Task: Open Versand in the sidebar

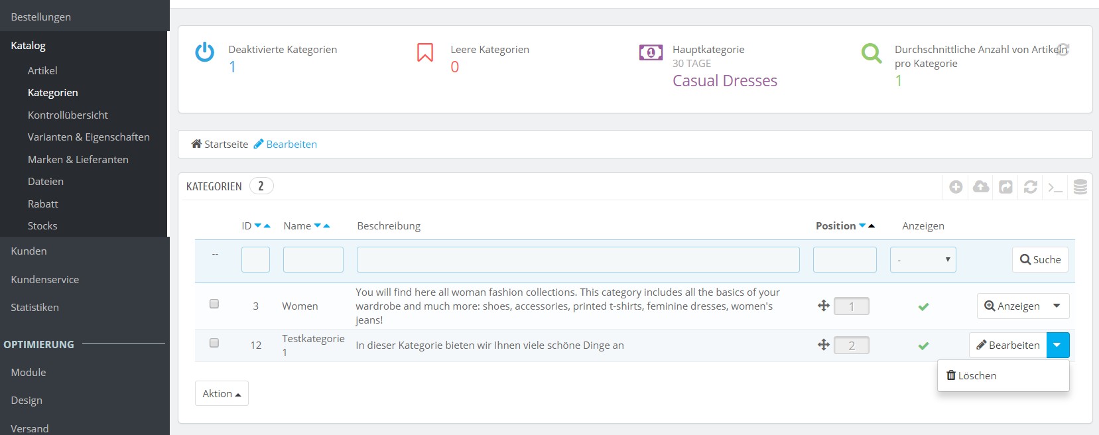Action: pos(30,428)
